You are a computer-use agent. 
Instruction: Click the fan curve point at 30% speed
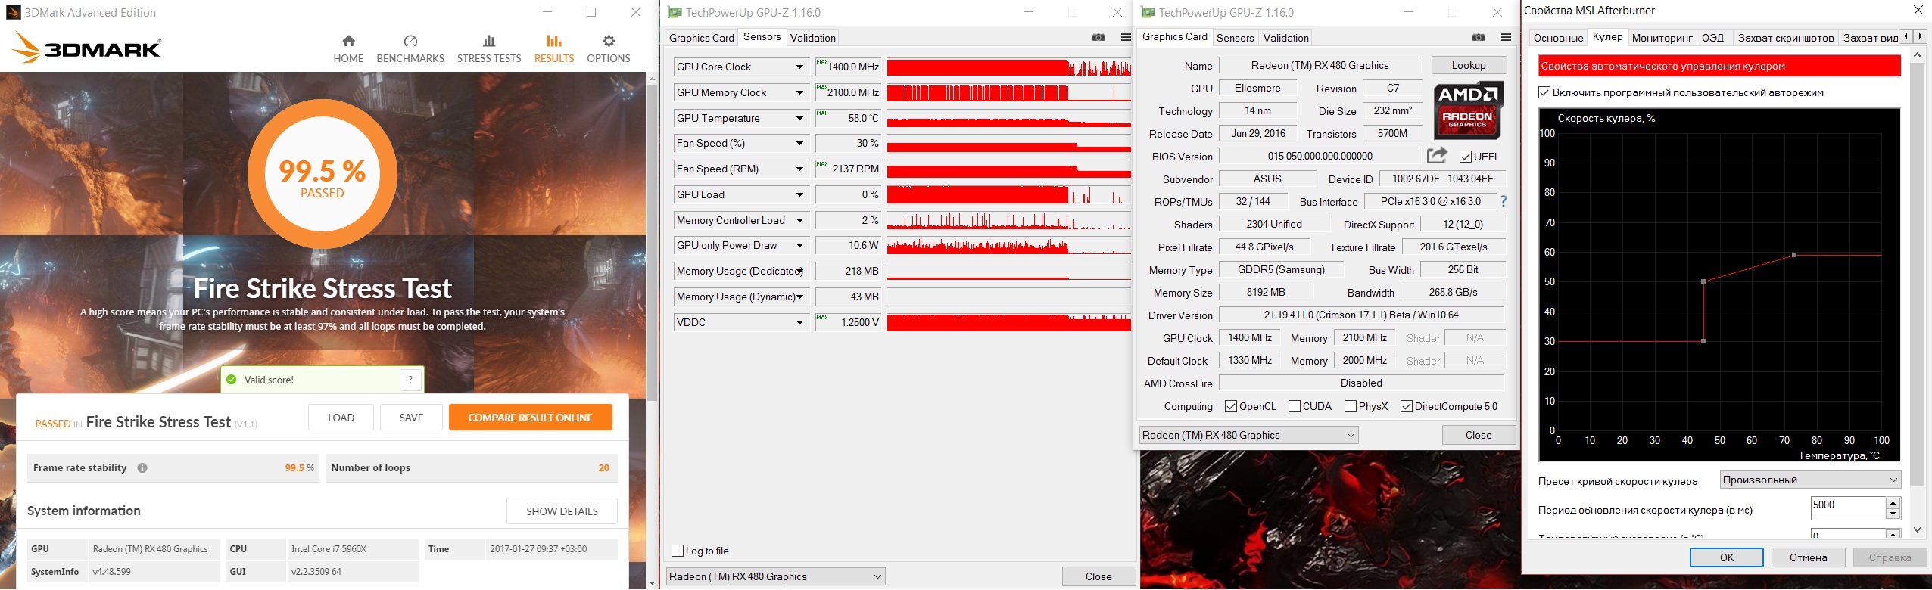coord(1703,341)
